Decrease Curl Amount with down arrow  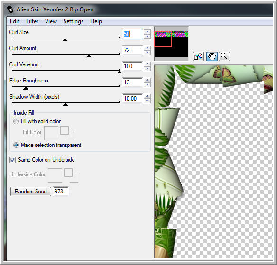(147, 53)
